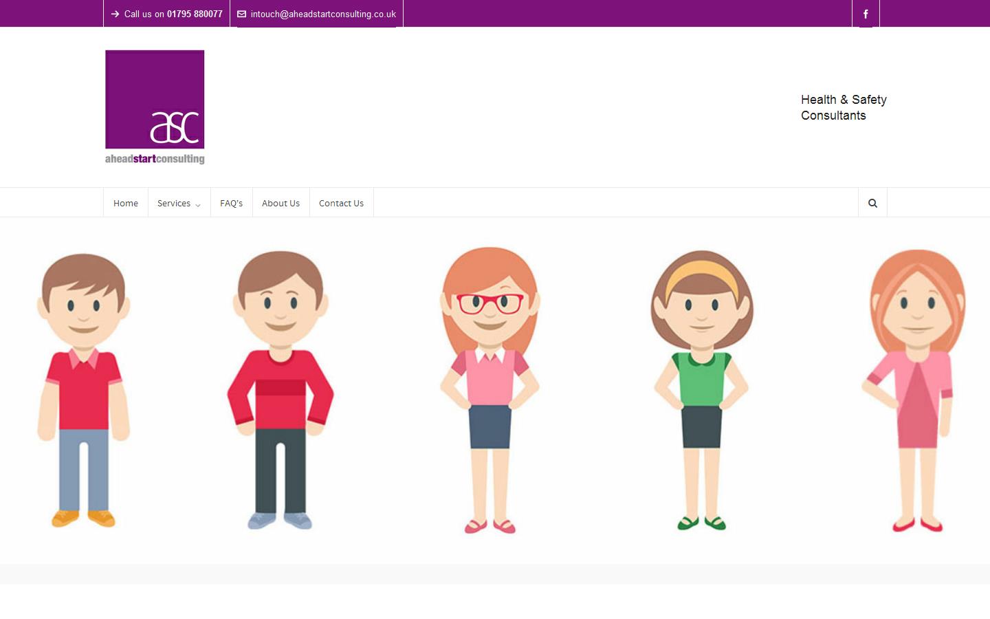
Task: Click the envelope icon beside the email
Action: [x=241, y=14]
